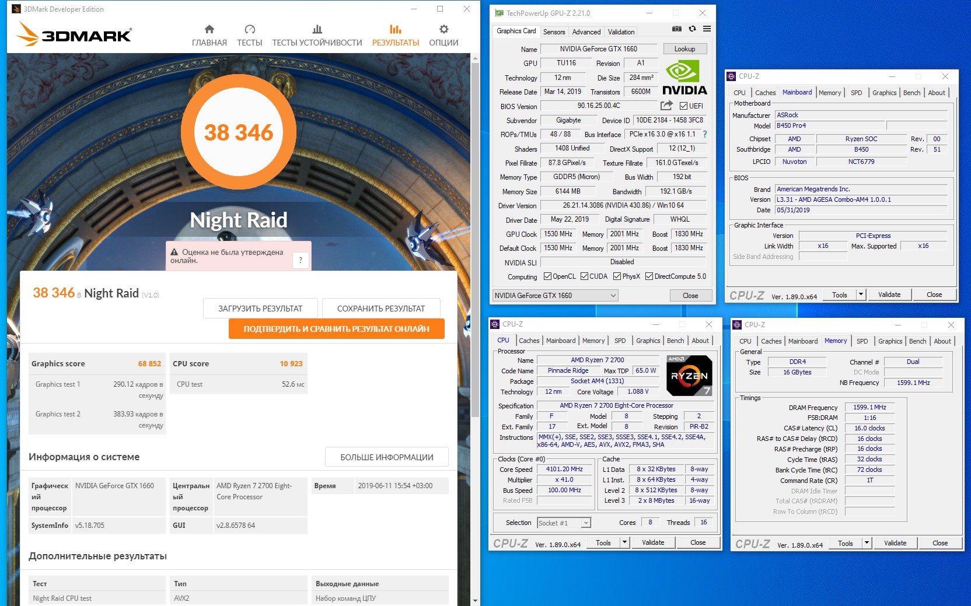Click the GPU-Z refresh icon

(x=692, y=29)
